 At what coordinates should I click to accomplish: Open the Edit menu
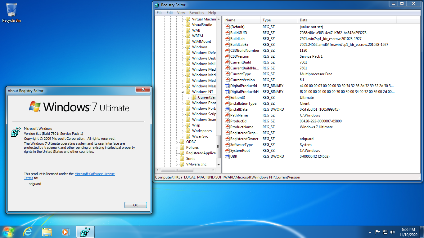pyautogui.click(x=170, y=13)
